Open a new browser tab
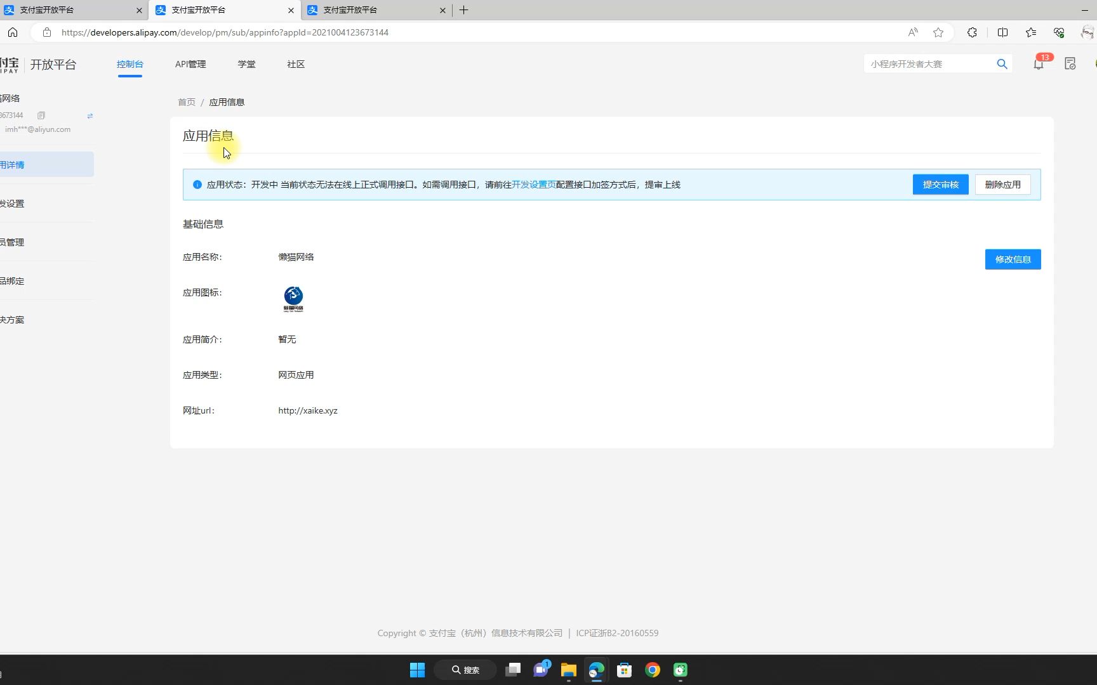Screen dimensions: 1097x685 464,10
